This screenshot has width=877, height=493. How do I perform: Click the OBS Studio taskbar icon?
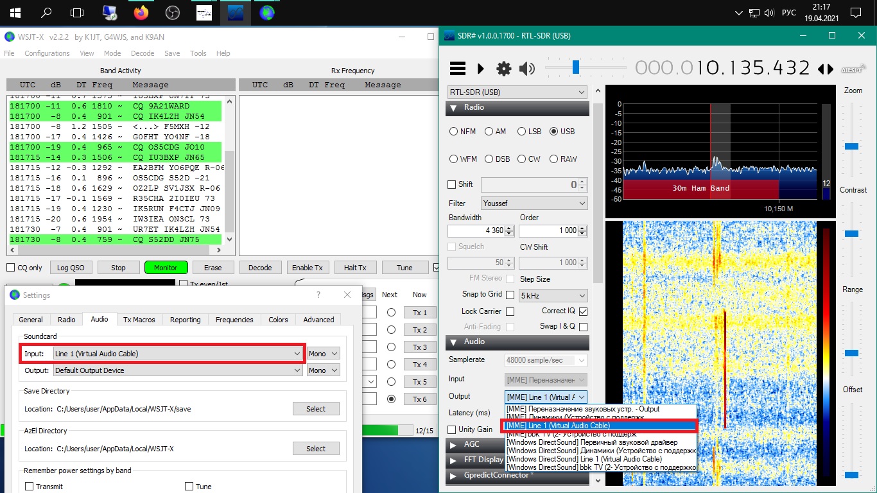pyautogui.click(x=172, y=12)
